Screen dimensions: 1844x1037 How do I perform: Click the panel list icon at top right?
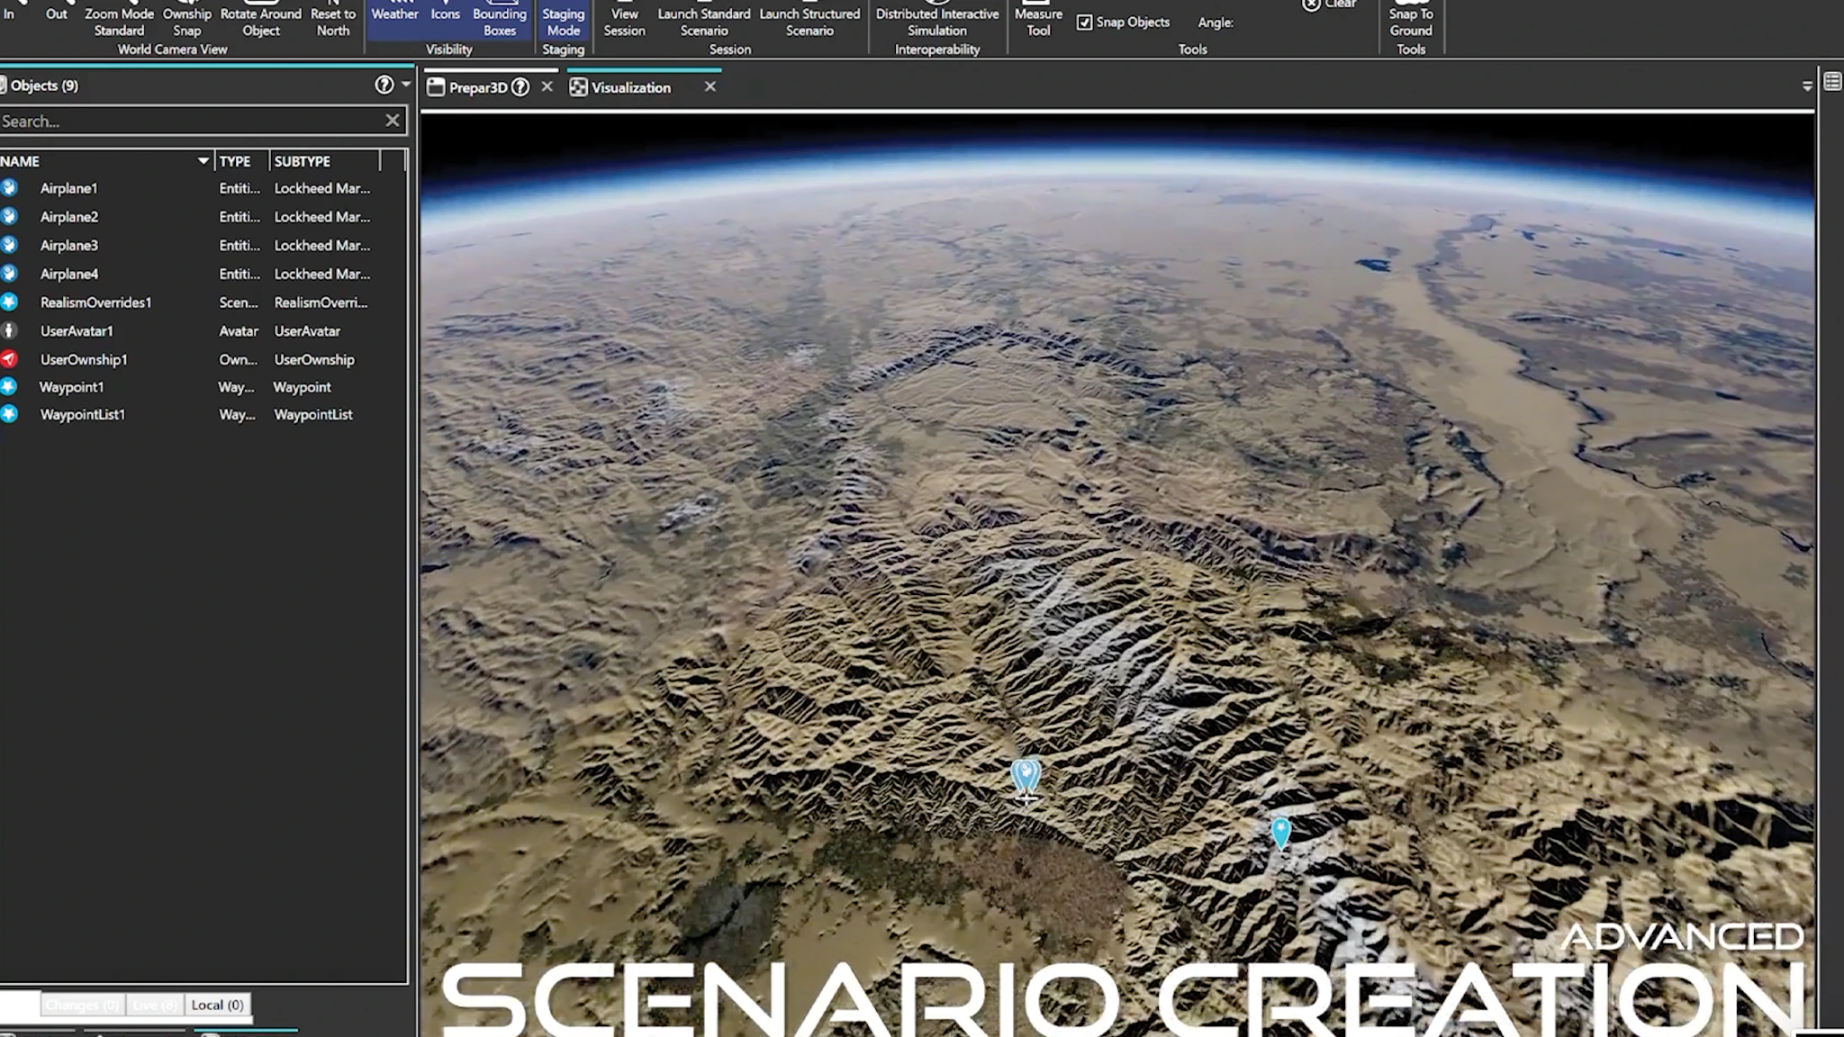[x=1832, y=82]
